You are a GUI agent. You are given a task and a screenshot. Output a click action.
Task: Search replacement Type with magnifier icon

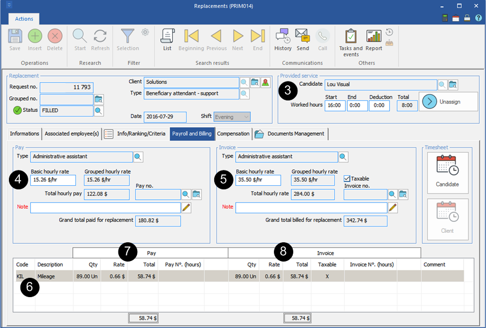(244, 94)
